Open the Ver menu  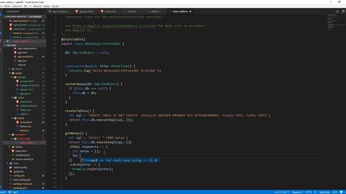tap(25, 6)
